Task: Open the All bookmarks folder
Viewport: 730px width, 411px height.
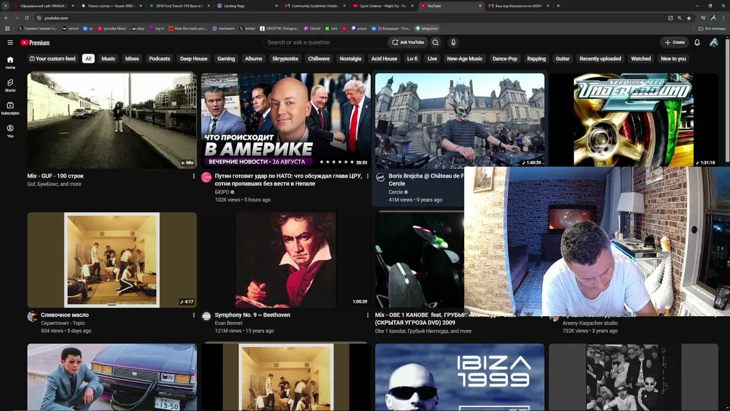Action: tap(712, 29)
